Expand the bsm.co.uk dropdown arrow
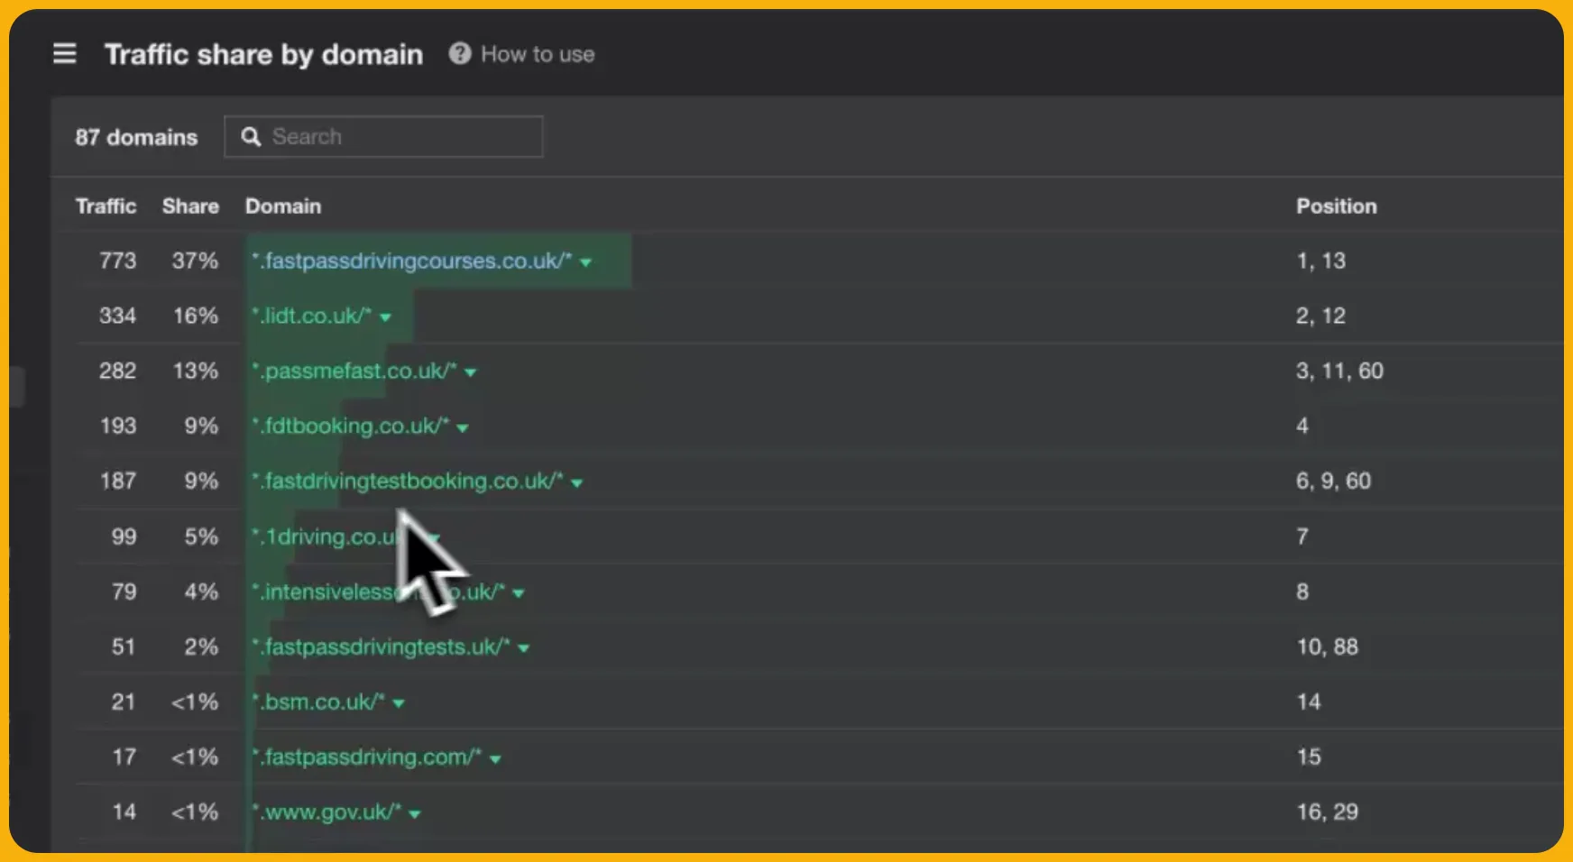The image size is (1573, 862). coord(398,703)
